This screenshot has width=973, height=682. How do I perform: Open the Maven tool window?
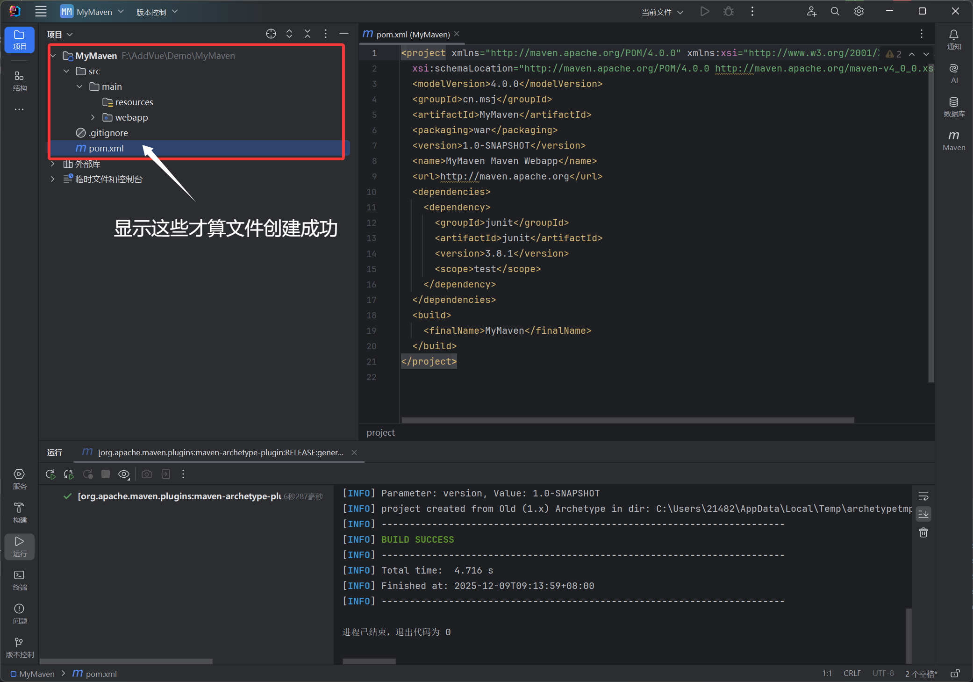(953, 140)
